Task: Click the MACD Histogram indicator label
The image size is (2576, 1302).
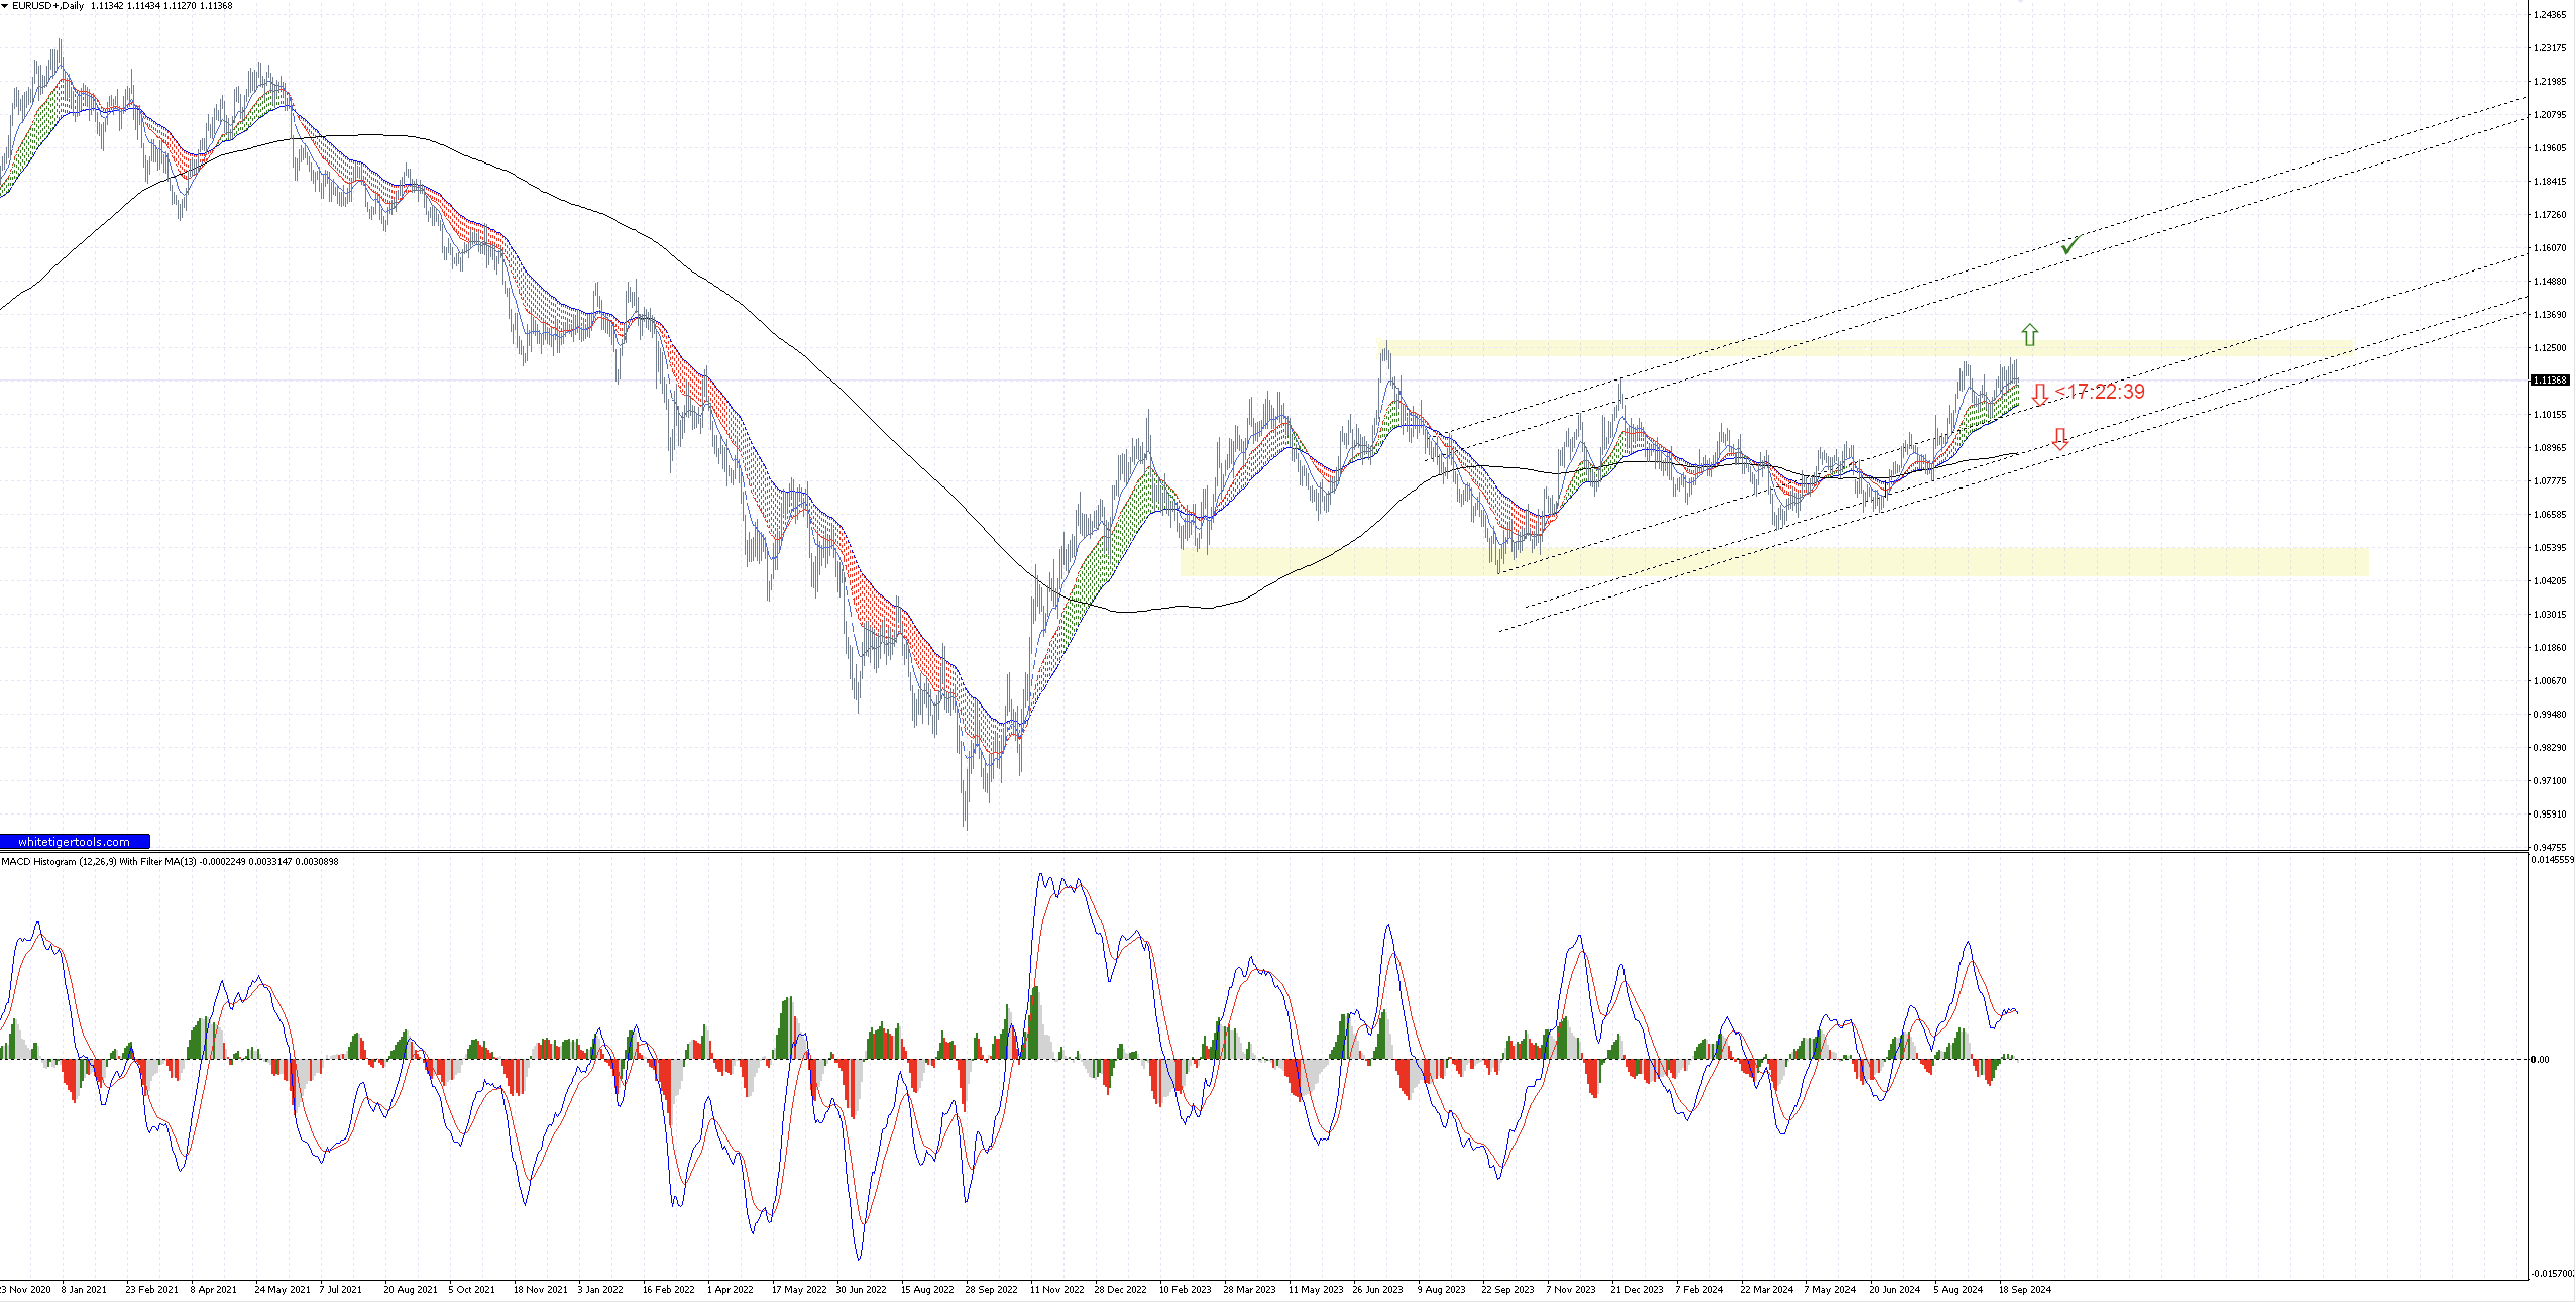Action: point(92,861)
